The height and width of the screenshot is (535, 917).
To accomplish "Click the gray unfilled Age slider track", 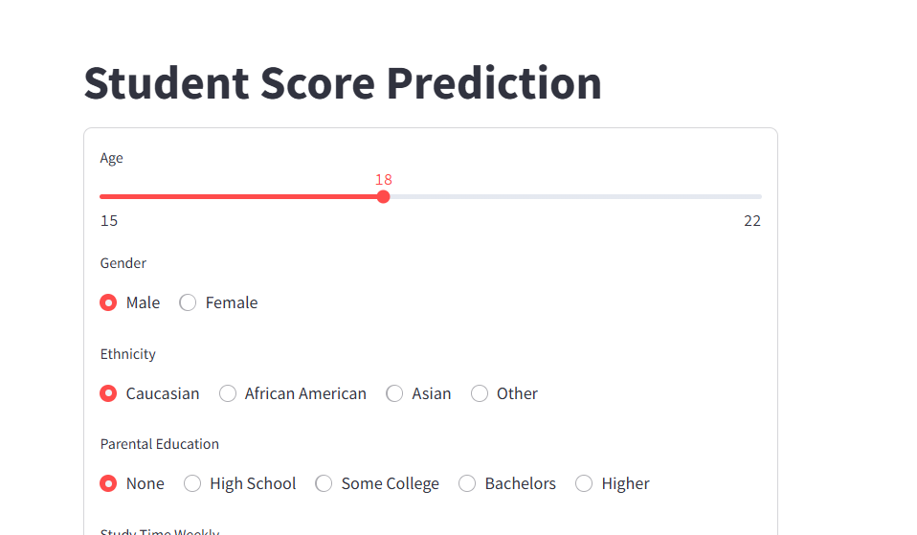I will [x=574, y=196].
